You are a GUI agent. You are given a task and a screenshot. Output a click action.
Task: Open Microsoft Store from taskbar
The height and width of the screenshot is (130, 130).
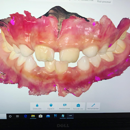[41, 116]
